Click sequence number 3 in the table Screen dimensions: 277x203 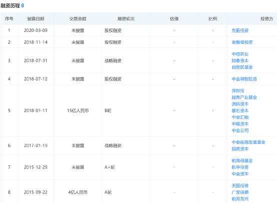pyautogui.click(x=9, y=60)
